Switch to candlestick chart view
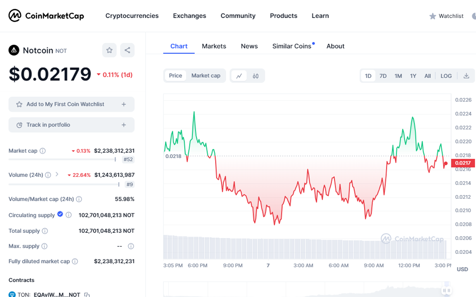Viewport: 476px width, 297px height. (255, 76)
